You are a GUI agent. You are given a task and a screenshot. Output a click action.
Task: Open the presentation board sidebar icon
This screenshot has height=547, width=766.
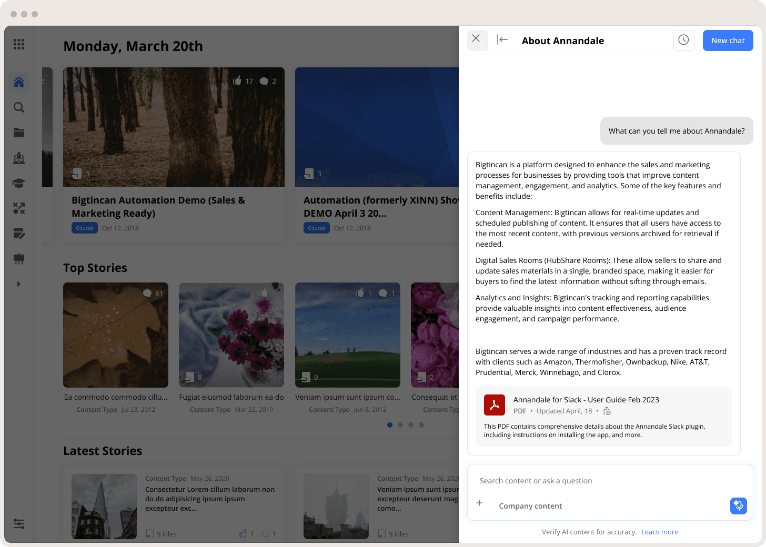tap(19, 259)
